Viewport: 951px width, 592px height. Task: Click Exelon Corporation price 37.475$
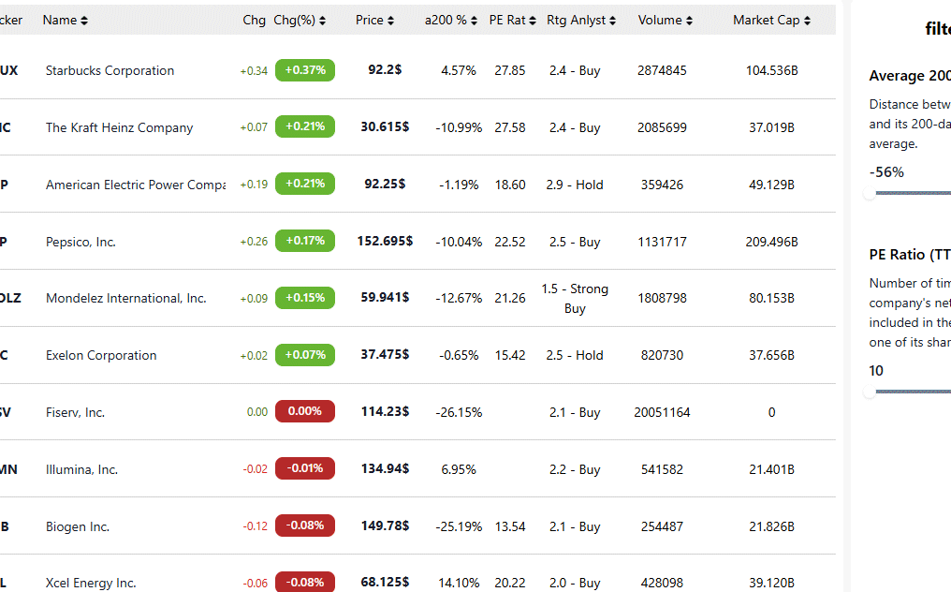click(385, 355)
